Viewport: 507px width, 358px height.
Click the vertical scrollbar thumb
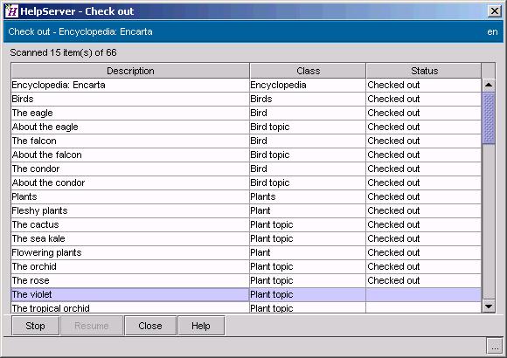click(489, 118)
